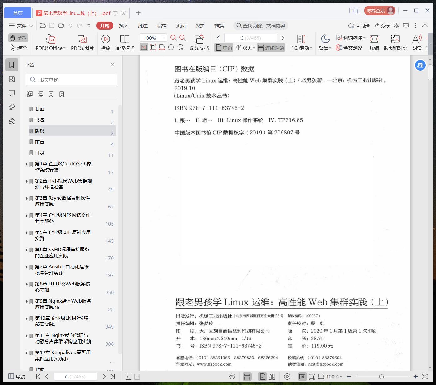
Task: Switch to 批注 ribbon tab
Action: [143, 26]
